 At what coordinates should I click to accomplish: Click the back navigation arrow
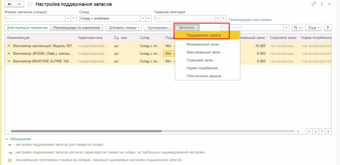point(9,4)
